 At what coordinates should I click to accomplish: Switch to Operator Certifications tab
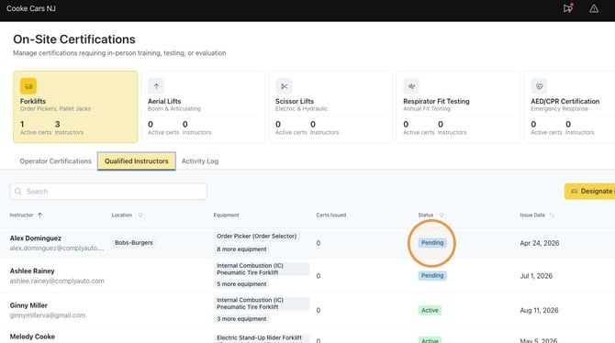click(x=55, y=161)
